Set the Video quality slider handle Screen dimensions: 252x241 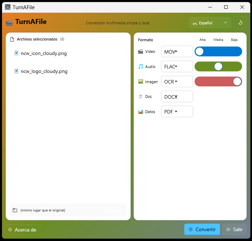(x=199, y=51)
